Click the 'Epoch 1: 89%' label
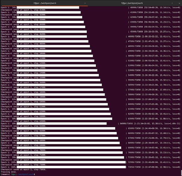 pos(9,124)
